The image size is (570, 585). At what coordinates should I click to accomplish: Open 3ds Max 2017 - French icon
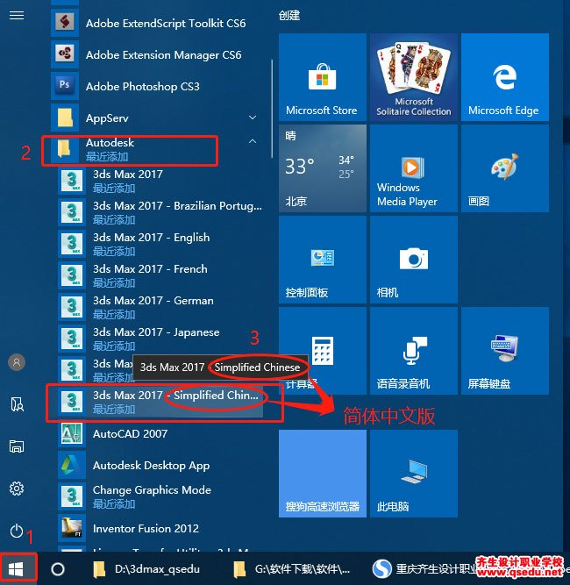pos(72,275)
